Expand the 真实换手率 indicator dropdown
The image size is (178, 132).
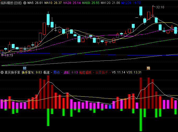2,72
